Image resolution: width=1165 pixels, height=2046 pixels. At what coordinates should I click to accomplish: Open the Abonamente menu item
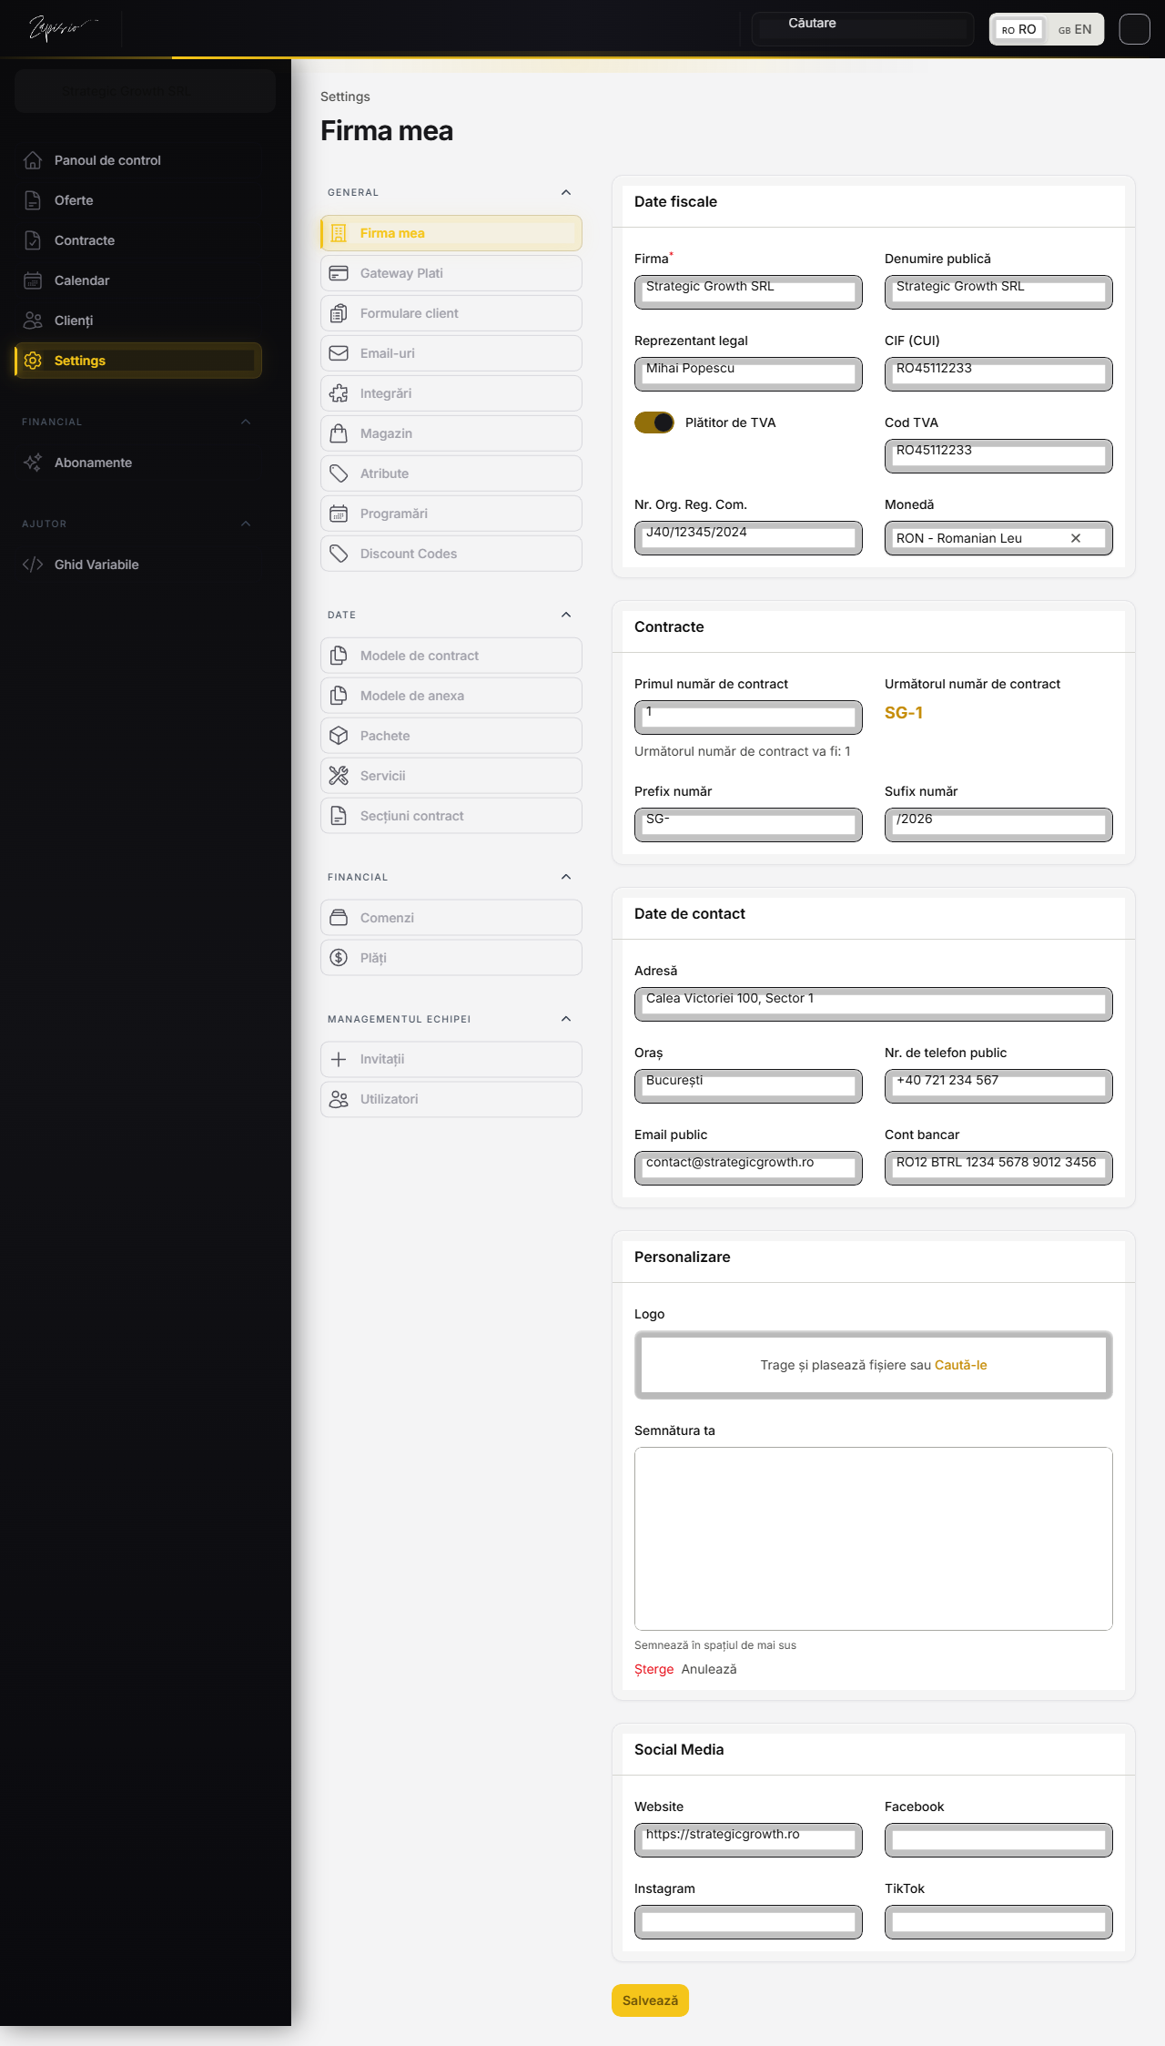138,463
